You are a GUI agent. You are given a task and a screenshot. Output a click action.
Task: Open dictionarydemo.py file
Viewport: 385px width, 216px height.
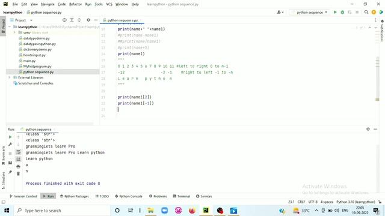[37, 49]
